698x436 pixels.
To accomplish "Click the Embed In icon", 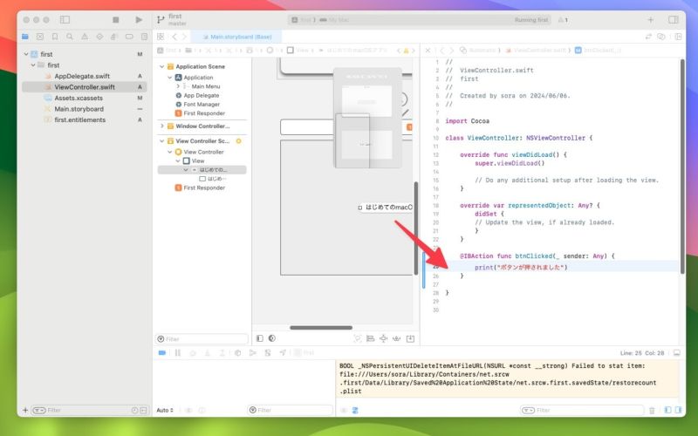I will [410, 338].
